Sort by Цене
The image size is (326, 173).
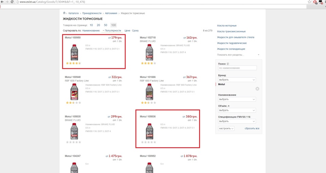click(x=127, y=31)
